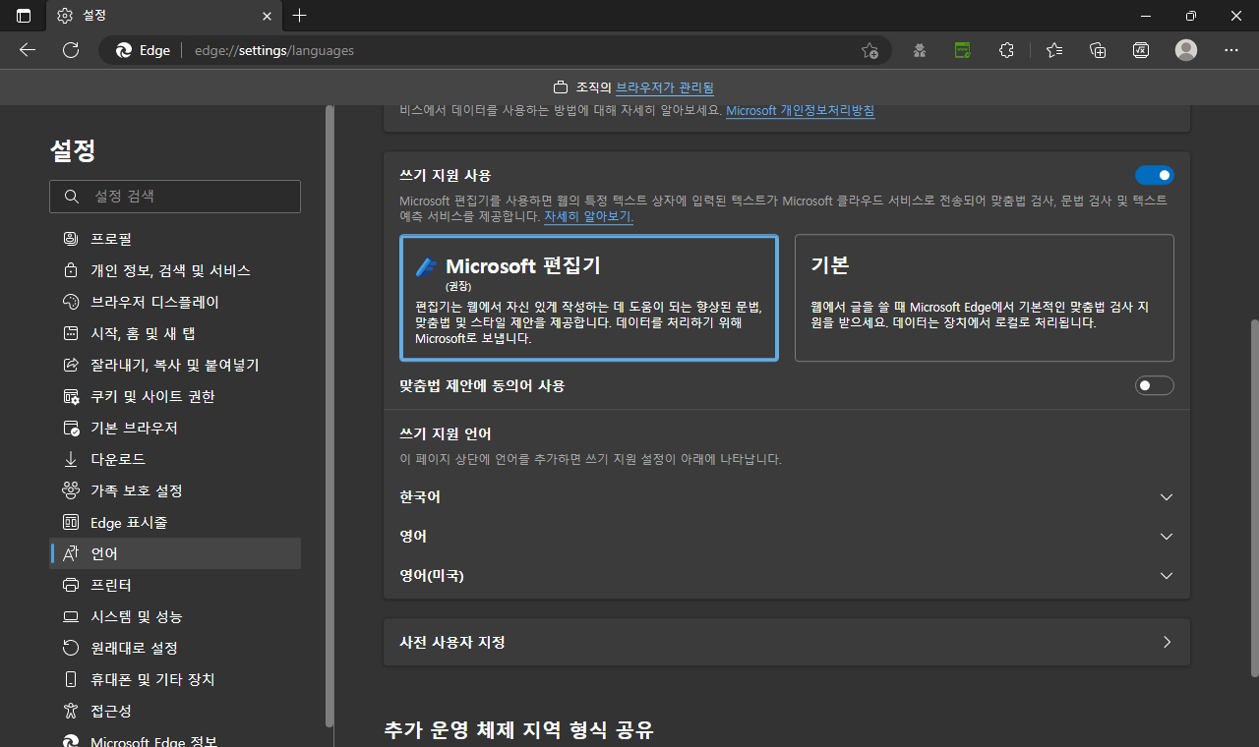
Task: Click 추가 운영 체제 지역 형식 공유 heading
Action: [x=518, y=730]
